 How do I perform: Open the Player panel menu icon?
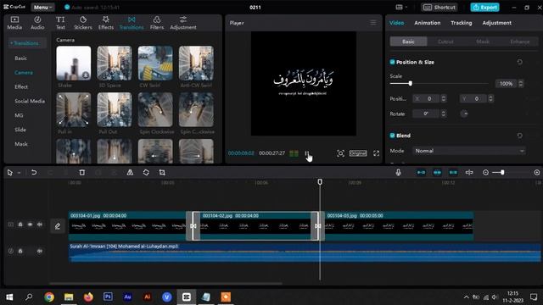pos(373,23)
